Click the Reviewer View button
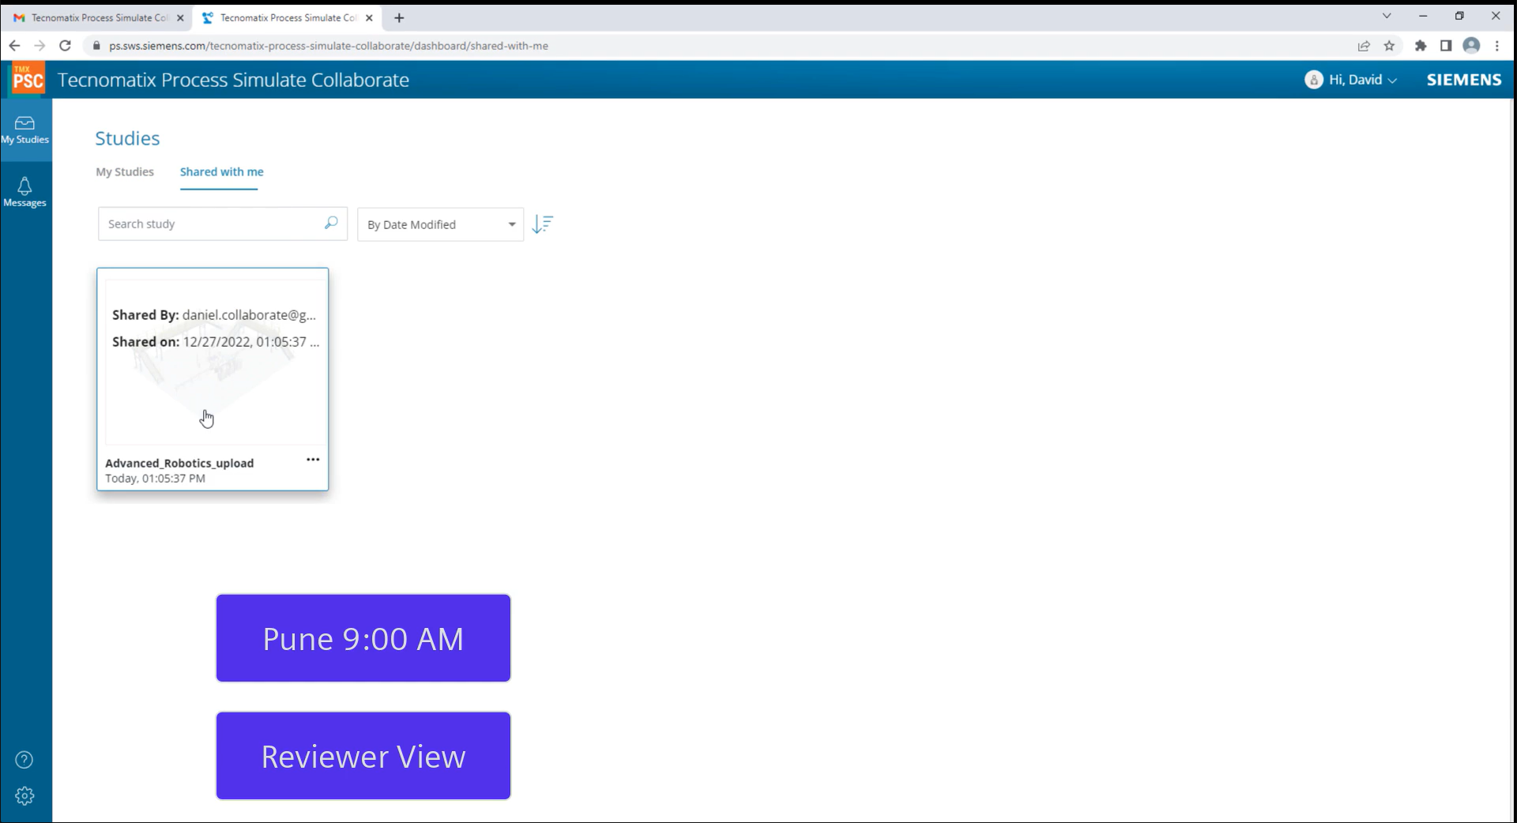This screenshot has width=1517, height=823. [363, 756]
